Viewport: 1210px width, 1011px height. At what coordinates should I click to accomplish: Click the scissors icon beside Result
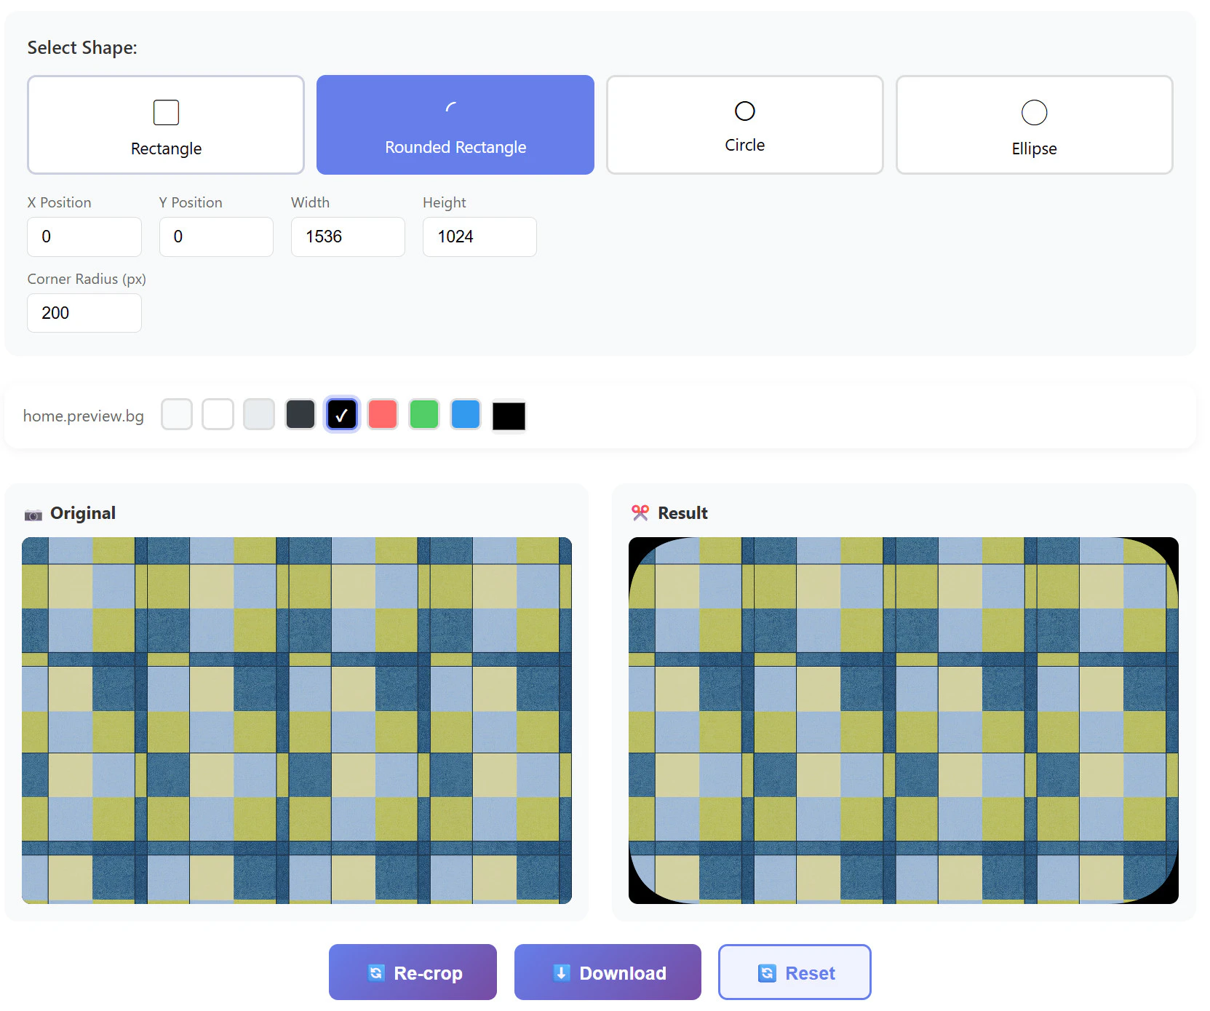point(640,513)
